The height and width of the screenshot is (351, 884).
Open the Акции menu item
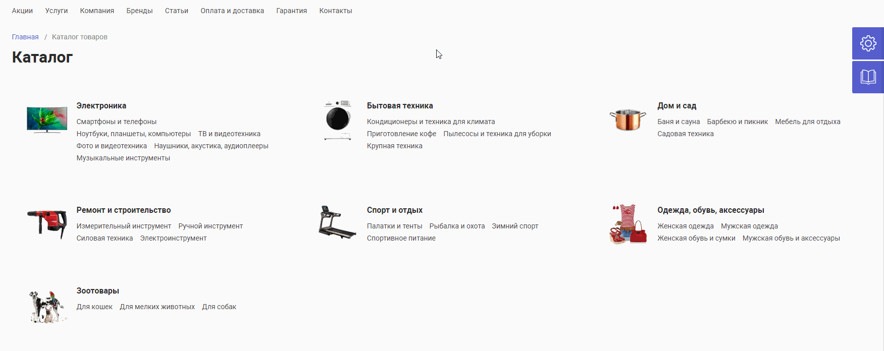point(22,11)
